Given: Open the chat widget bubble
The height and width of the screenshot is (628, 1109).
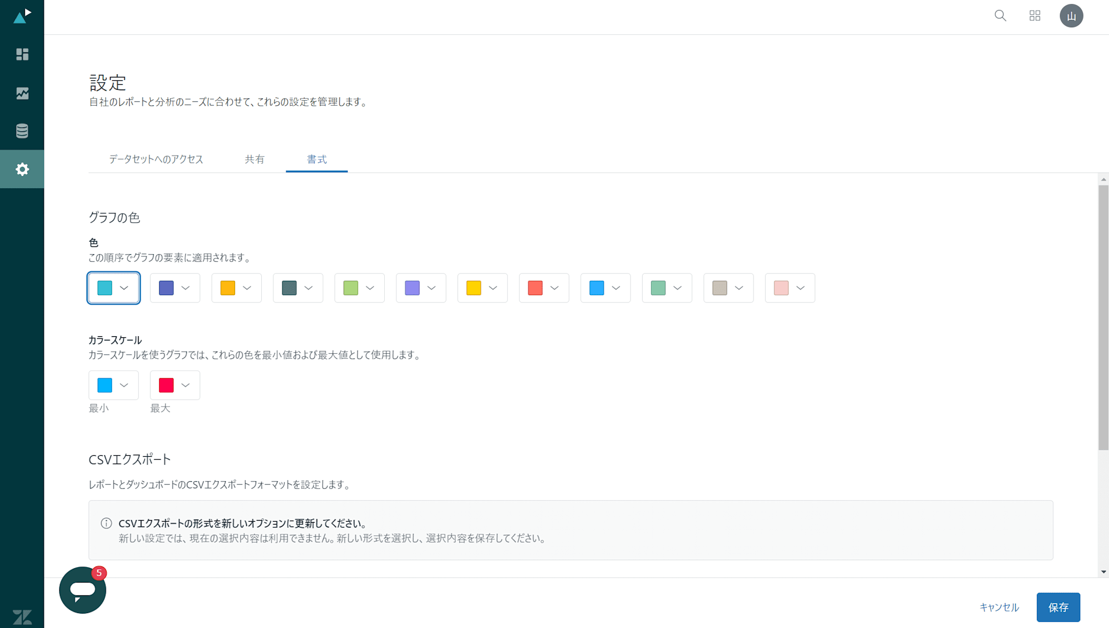Looking at the screenshot, I should point(83,590).
